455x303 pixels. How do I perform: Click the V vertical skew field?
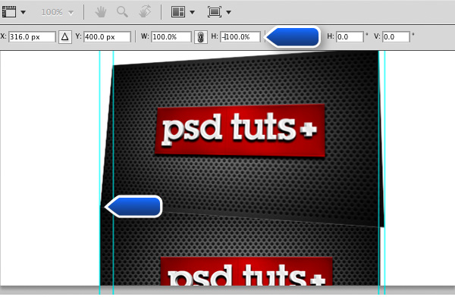[396, 37]
